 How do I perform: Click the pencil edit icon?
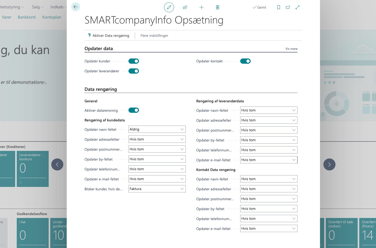click(x=169, y=7)
